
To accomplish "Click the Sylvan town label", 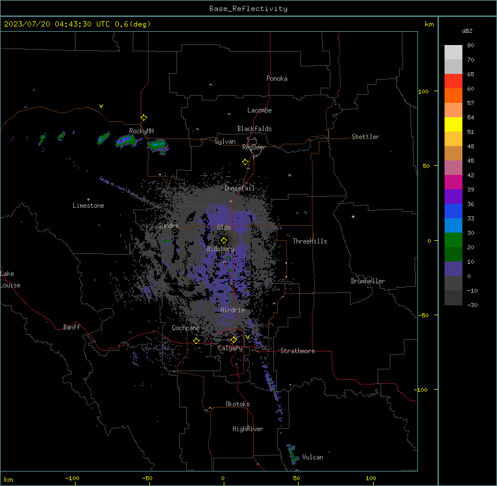I will [x=225, y=141].
